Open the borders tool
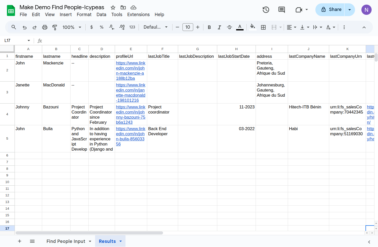 coord(263,27)
